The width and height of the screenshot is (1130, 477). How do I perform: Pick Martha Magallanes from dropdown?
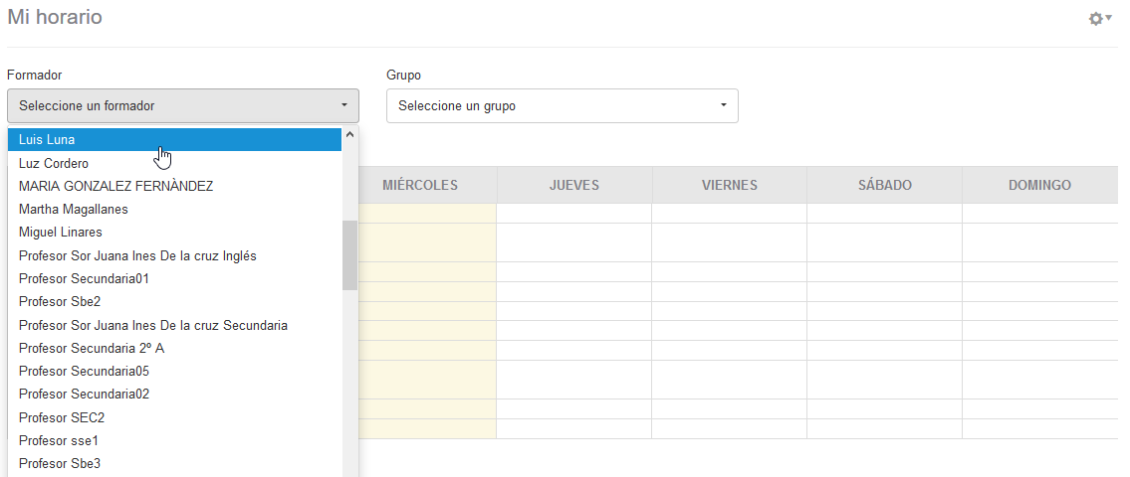[74, 210]
